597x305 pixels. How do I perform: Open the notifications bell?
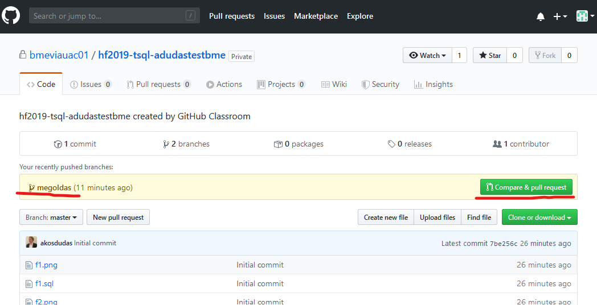coord(540,16)
